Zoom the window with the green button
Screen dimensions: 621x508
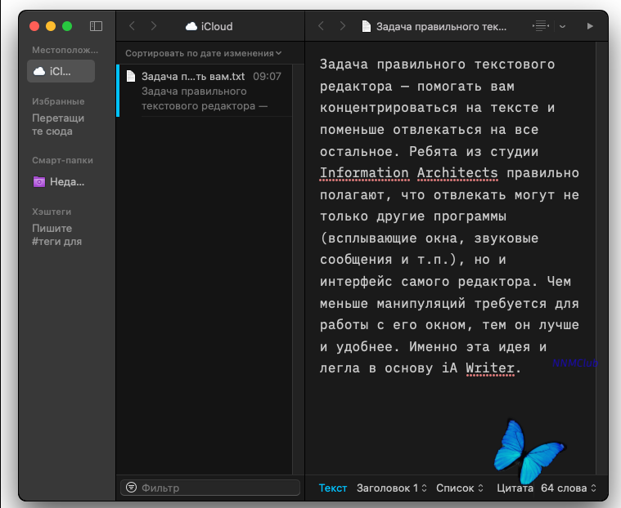67,26
